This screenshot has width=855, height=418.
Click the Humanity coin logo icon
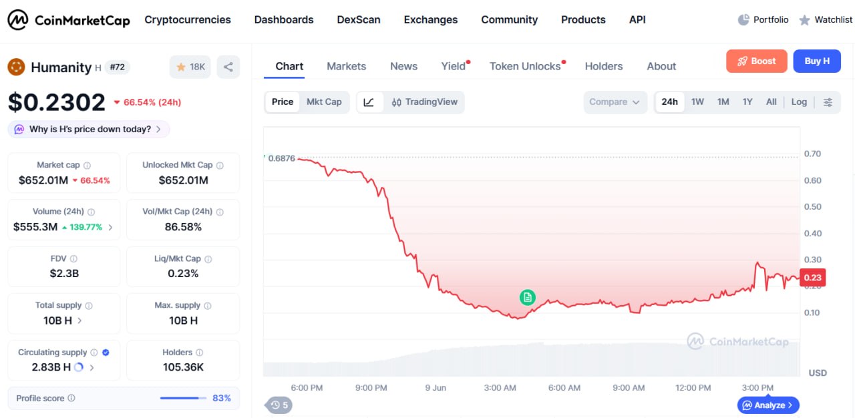pyautogui.click(x=16, y=67)
